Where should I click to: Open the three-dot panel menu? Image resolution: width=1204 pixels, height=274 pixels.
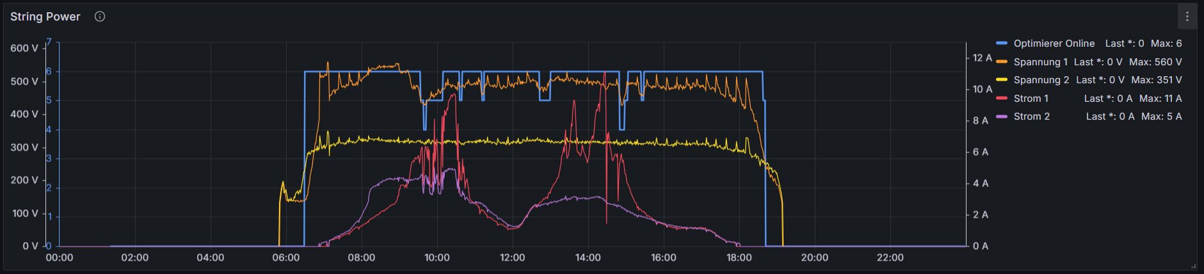click(x=1187, y=17)
